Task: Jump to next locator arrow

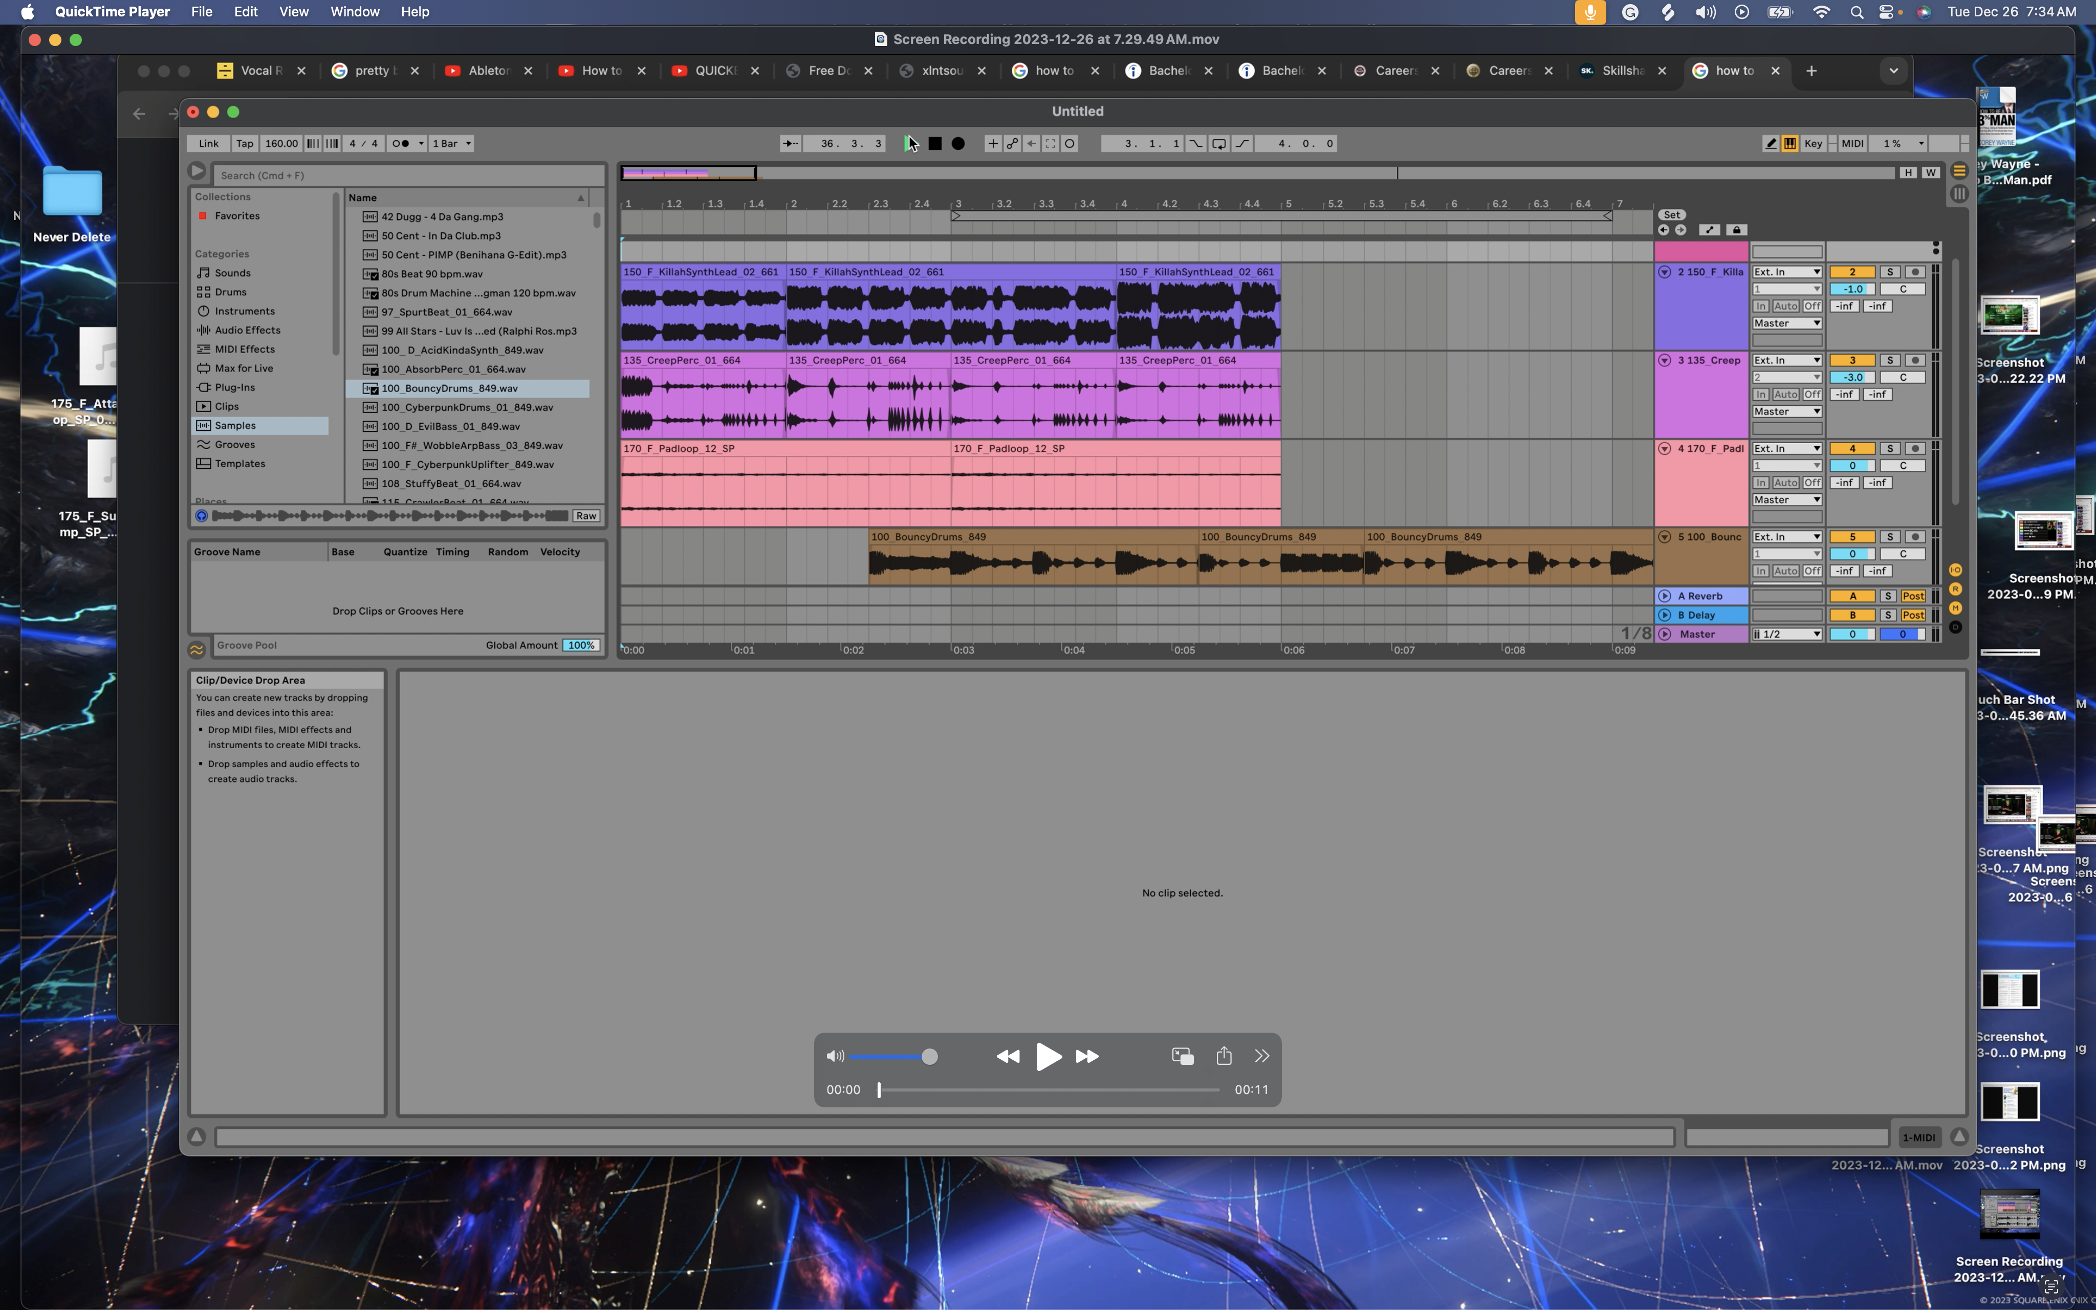Action: (1680, 230)
